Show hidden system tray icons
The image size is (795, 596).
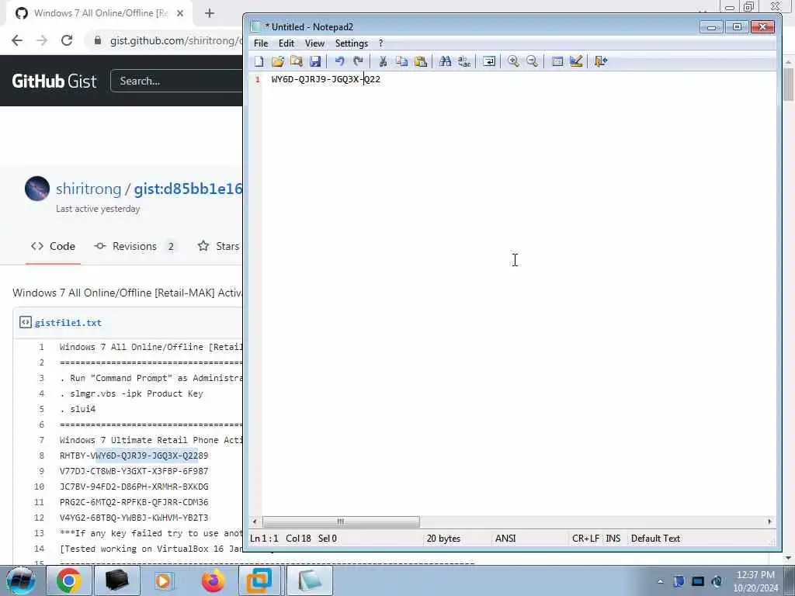(660, 582)
